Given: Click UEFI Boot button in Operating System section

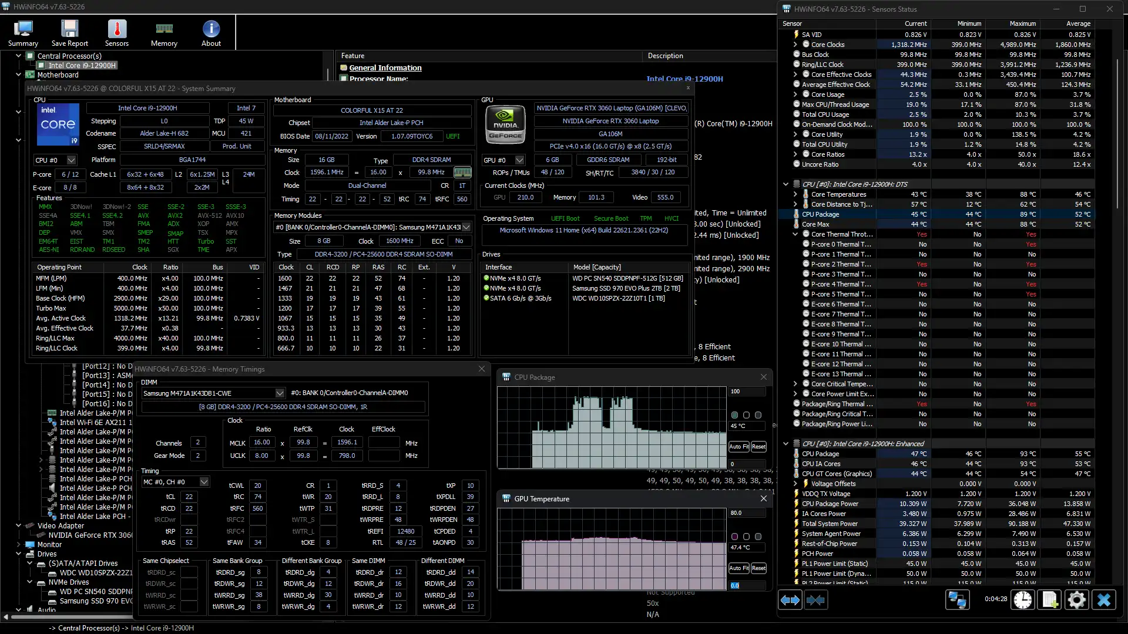Looking at the screenshot, I should [563, 218].
